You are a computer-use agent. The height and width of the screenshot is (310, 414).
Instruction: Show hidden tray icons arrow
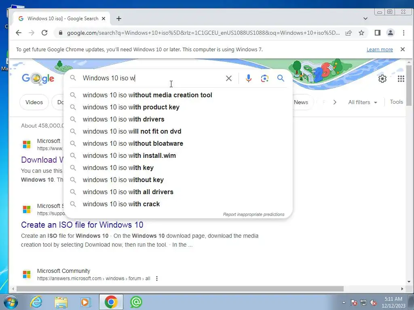pyautogui.click(x=344, y=303)
